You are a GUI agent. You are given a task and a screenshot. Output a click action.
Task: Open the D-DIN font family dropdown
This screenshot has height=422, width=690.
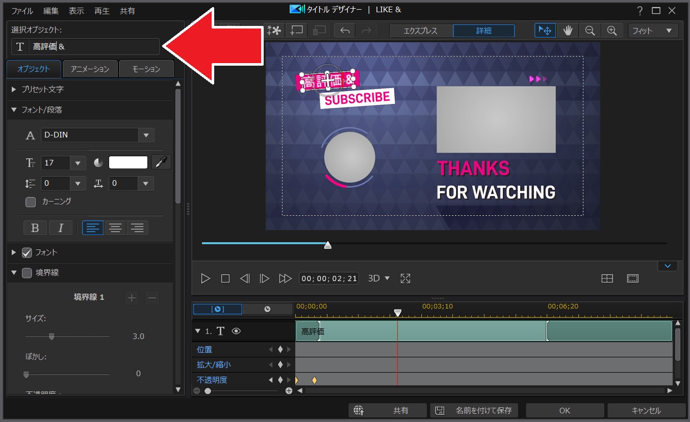point(146,135)
